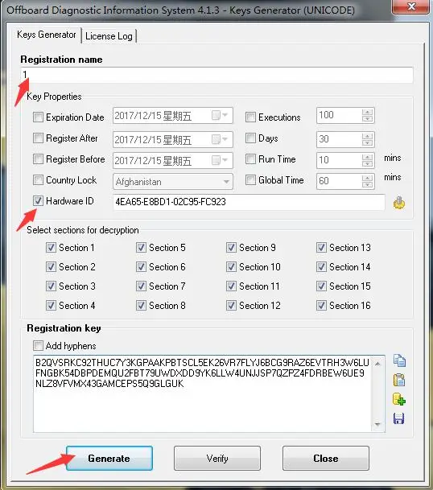433x490 pixels.
Task: Enable the Executions checkbox
Action: click(x=250, y=117)
